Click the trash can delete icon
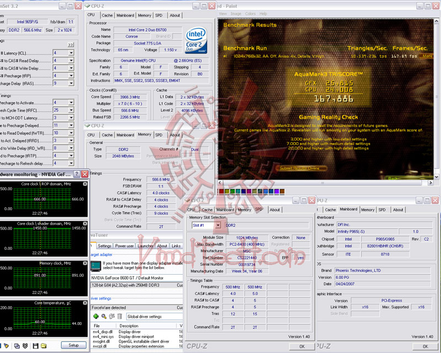 120,317
